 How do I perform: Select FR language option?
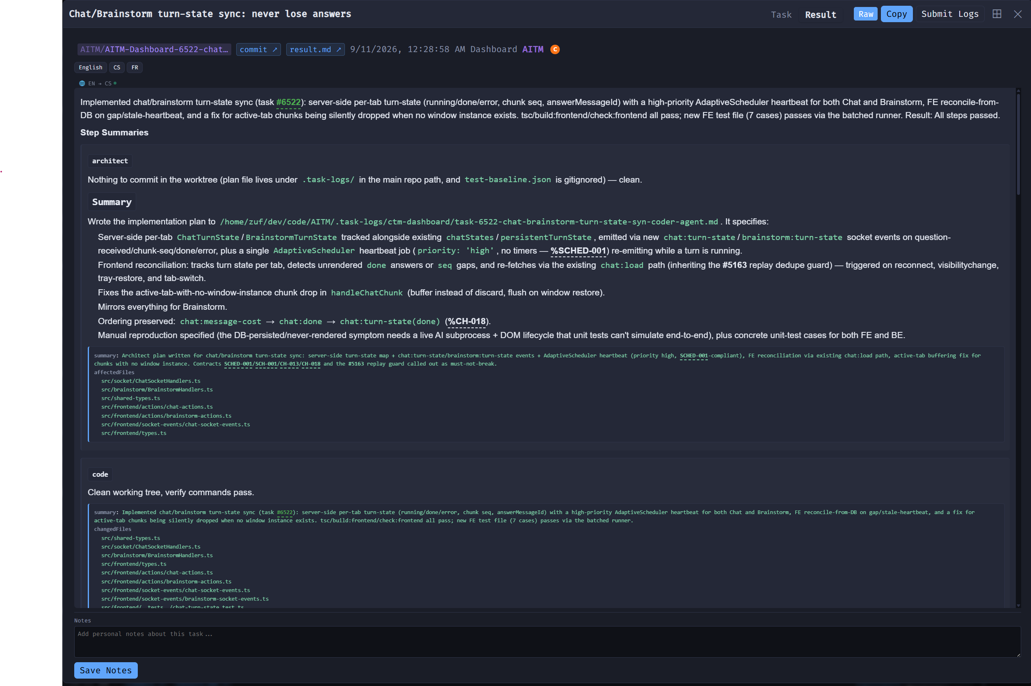(x=135, y=67)
